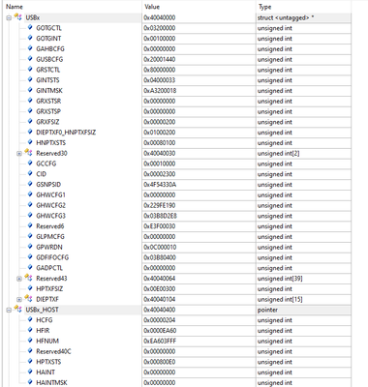This screenshot has width=368, height=387.
Task: Select the USBx tree row name
Action: click(33, 17)
